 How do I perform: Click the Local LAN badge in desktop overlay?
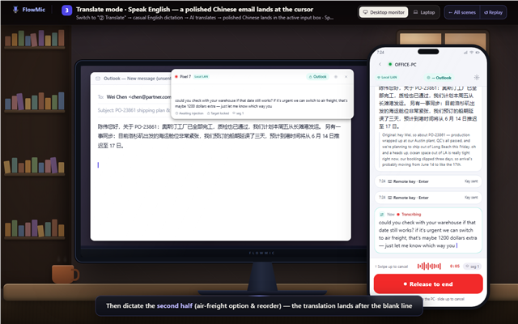[202, 77]
